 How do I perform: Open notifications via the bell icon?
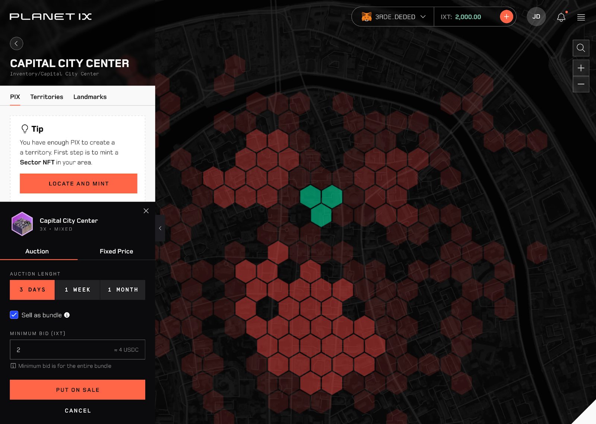coord(561,17)
